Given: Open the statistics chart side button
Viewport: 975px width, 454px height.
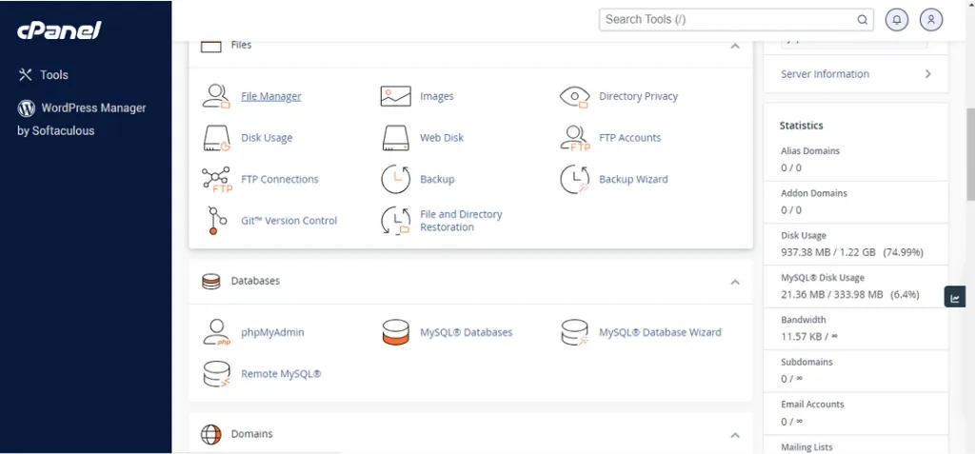Looking at the screenshot, I should coord(954,297).
